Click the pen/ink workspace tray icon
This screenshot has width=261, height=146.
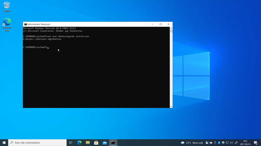[236, 143]
